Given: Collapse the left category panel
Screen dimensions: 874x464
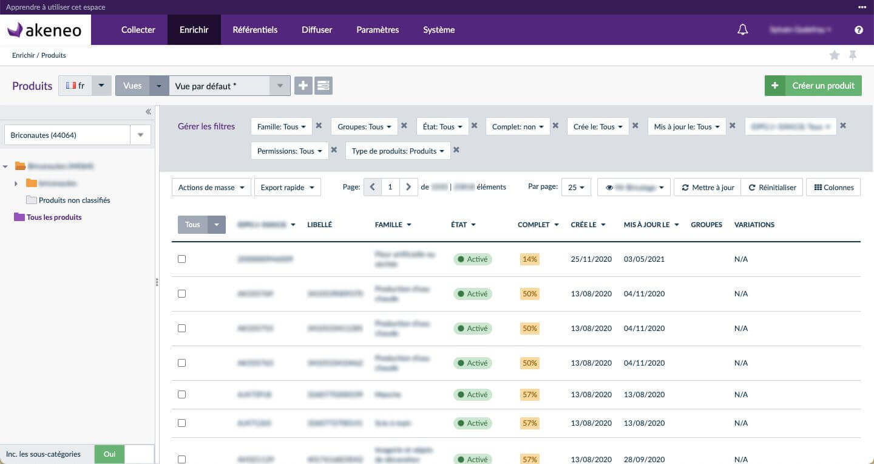Looking at the screenshot, I should 148,112.
